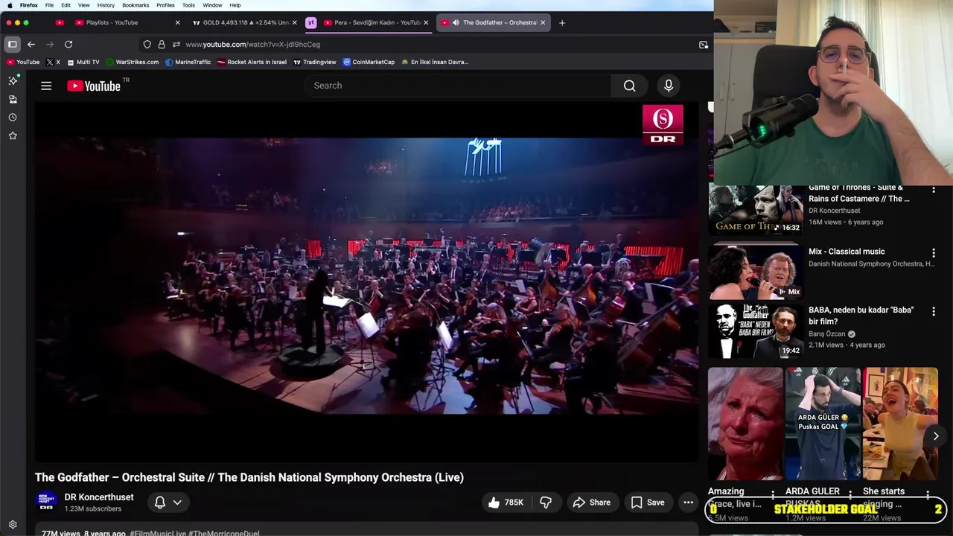Click the picture-in-picture icon in the address bar

pos(704,45)
